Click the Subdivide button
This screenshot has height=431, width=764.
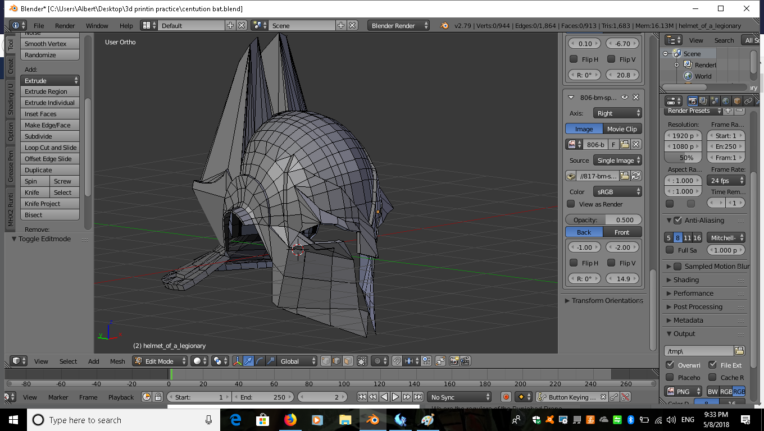tap(50, 136)
